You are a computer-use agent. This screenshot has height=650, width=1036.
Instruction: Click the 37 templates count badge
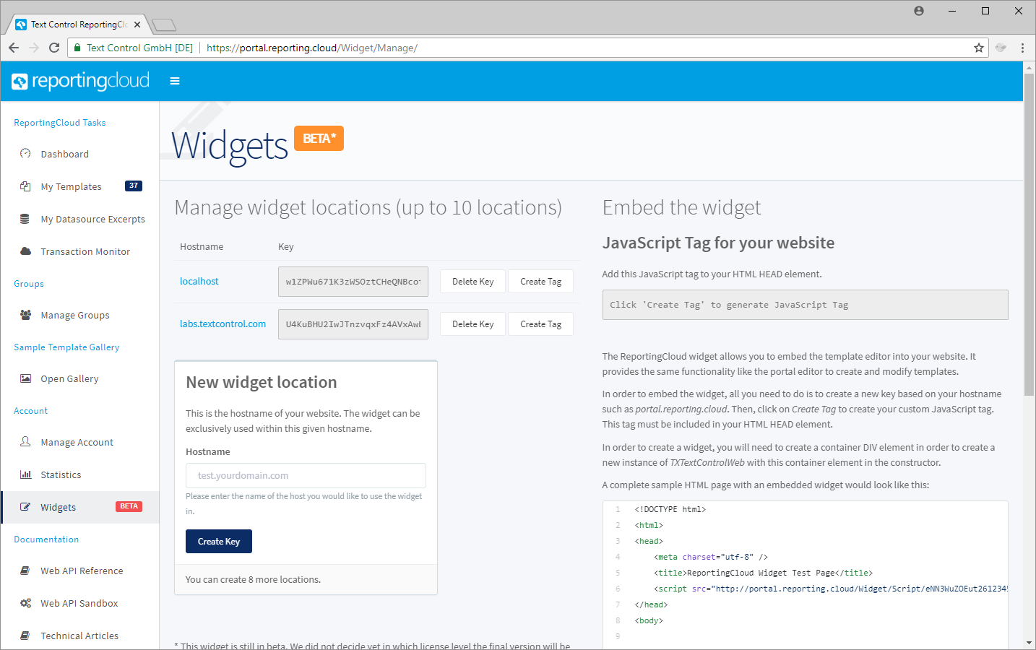[134, 186]
